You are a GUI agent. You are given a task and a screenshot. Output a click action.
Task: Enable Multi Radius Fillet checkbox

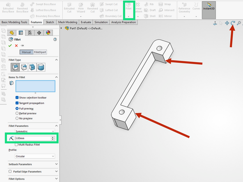(16, 145)
